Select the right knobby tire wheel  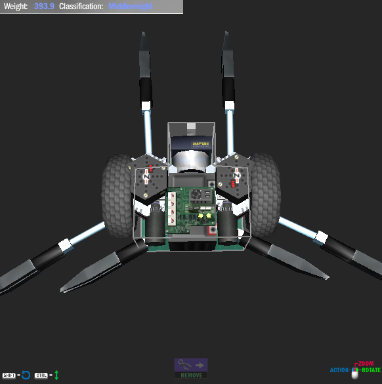[x=265, y=195]
